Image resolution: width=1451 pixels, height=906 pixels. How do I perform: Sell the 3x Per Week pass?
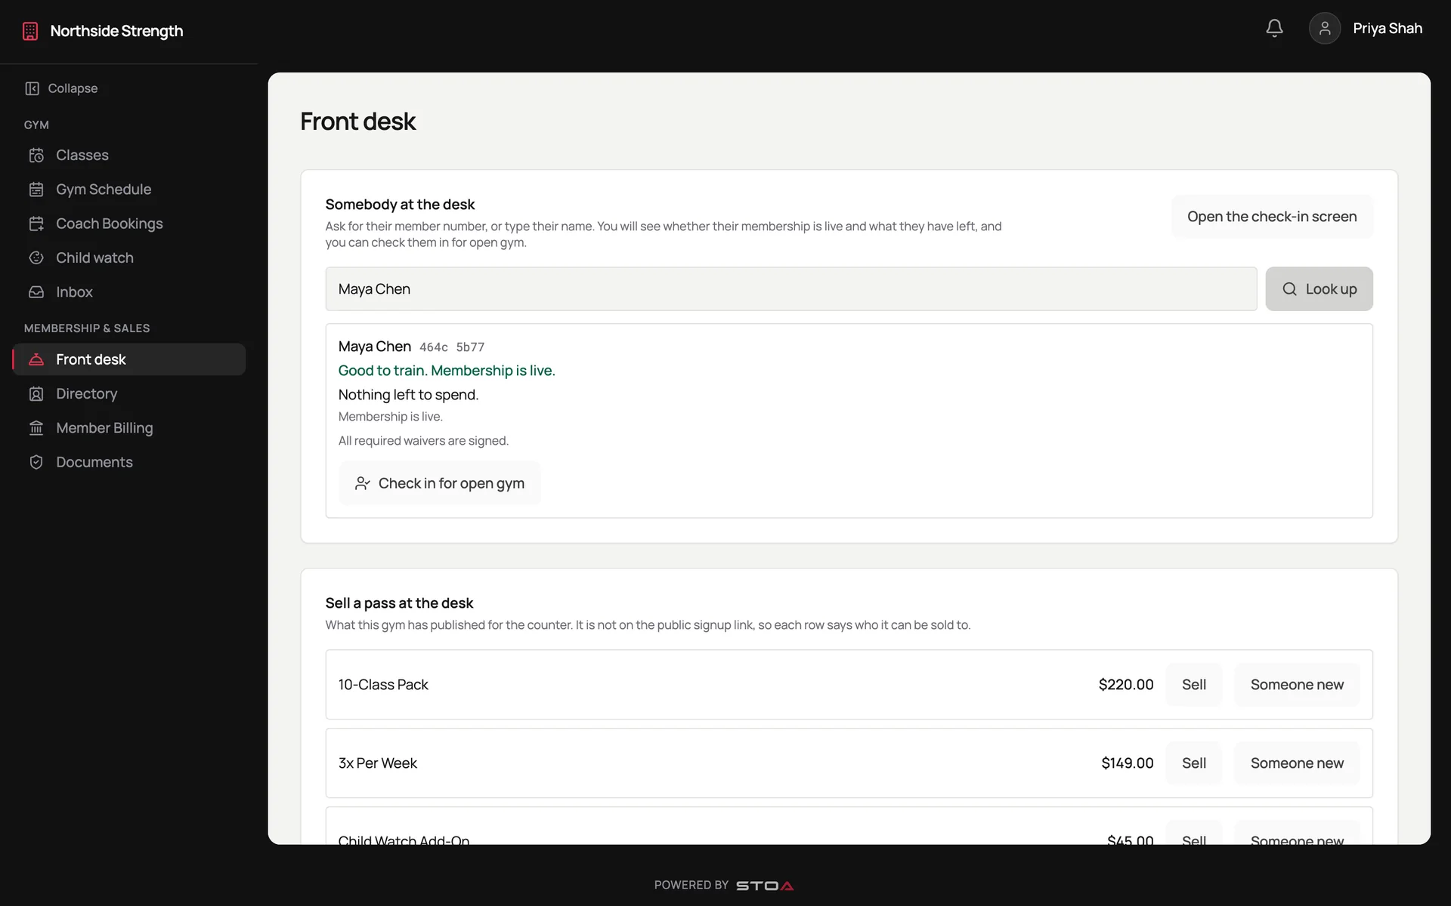(x=1193, y=763)
